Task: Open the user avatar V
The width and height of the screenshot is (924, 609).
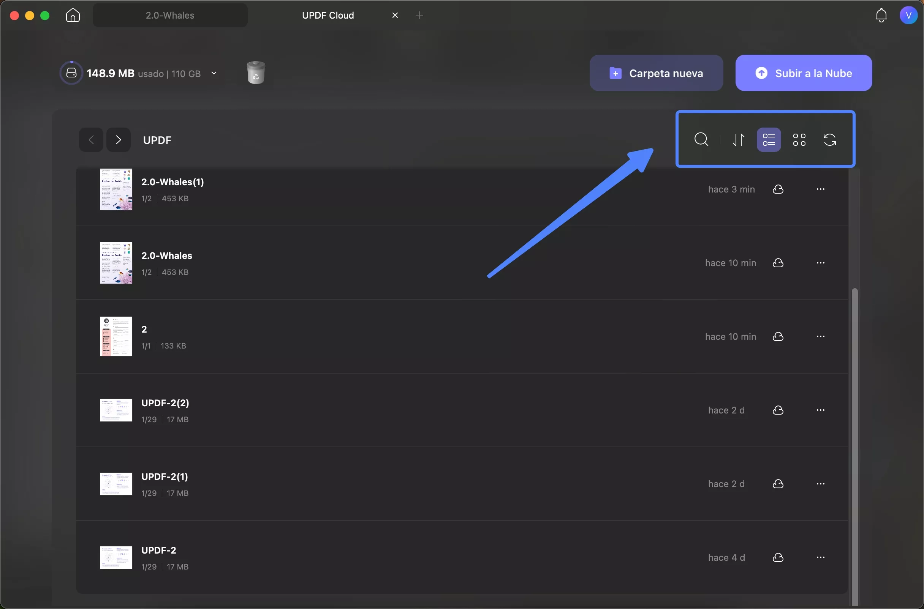Action: pos(908,16)
